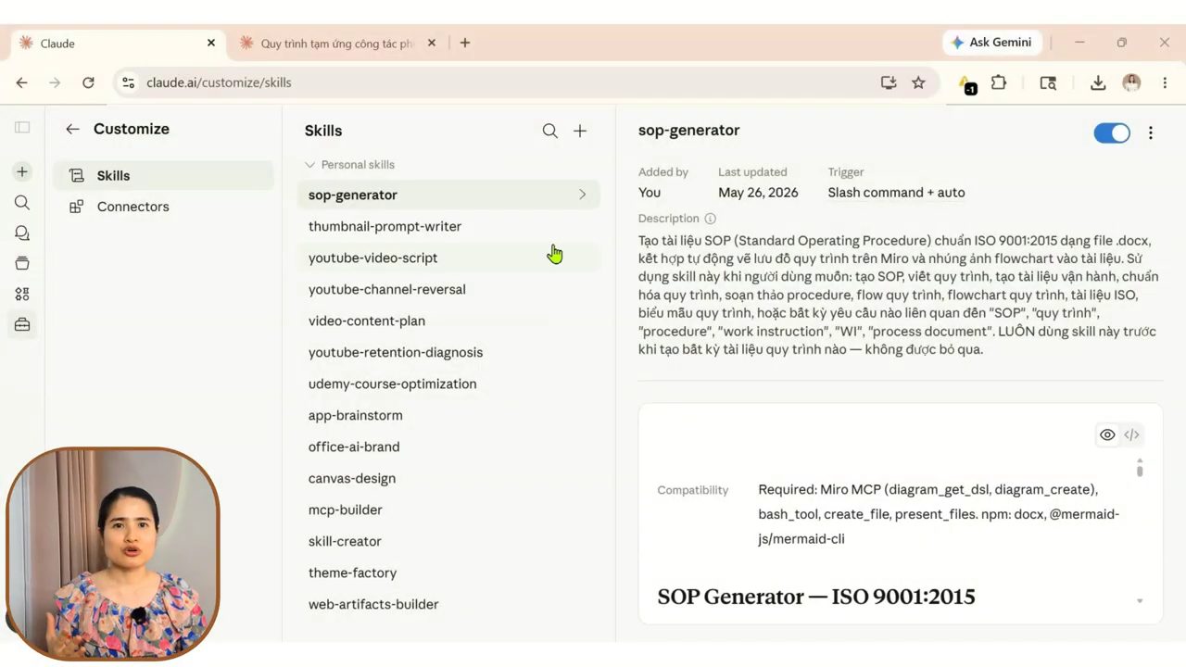Select the video-content-plan skill
The image size is (1186, 667).
[x=448, y=321]
